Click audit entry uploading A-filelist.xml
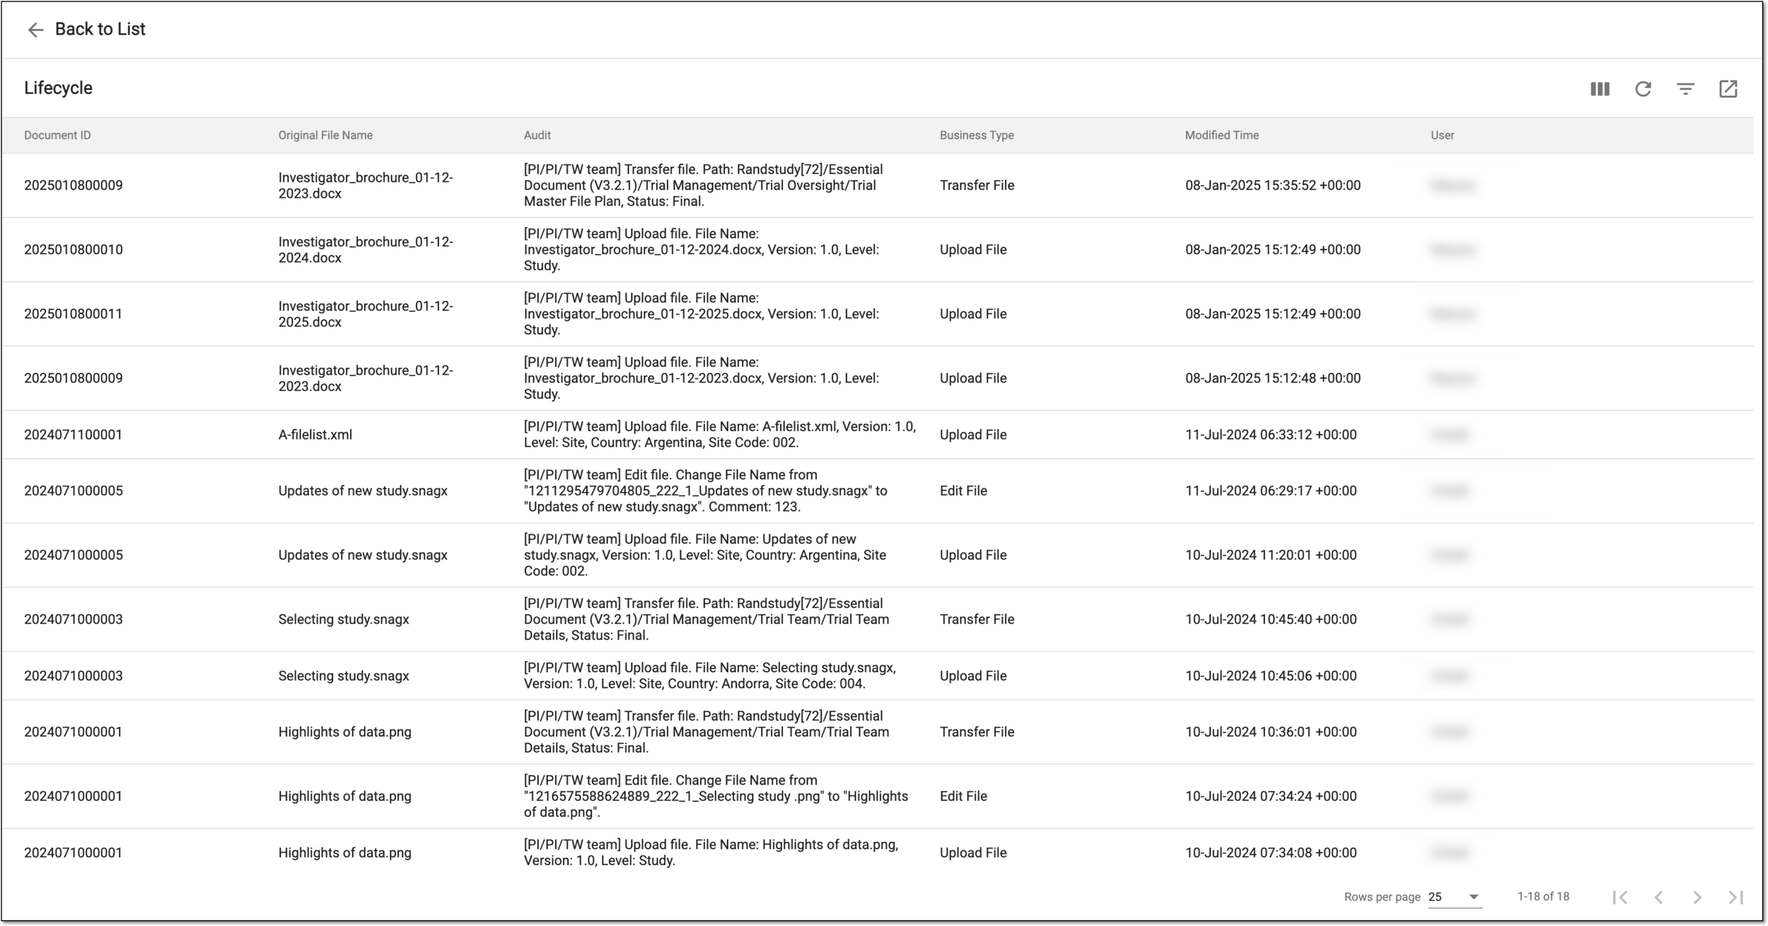 pyautogui.click(x=720, y=435)
